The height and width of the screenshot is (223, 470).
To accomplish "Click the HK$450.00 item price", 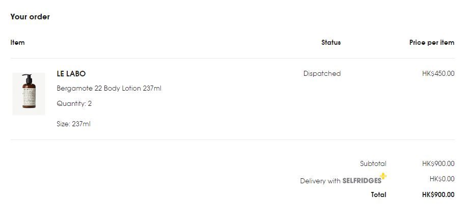I will tap(438, 74).
